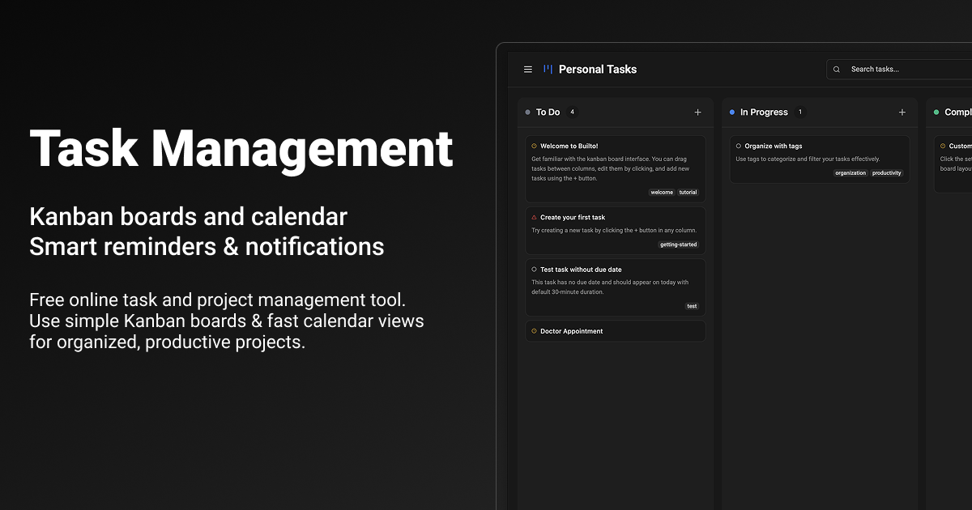The width and height of the screenshot is (972, 510).
Task: Click the Personal Tasks board title
Action: [x=598, y=70]
